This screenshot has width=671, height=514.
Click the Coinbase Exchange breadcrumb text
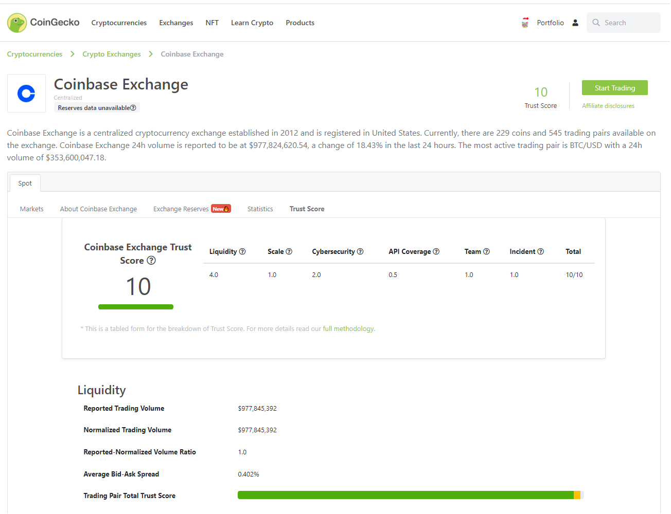click(x=192, y=54)
